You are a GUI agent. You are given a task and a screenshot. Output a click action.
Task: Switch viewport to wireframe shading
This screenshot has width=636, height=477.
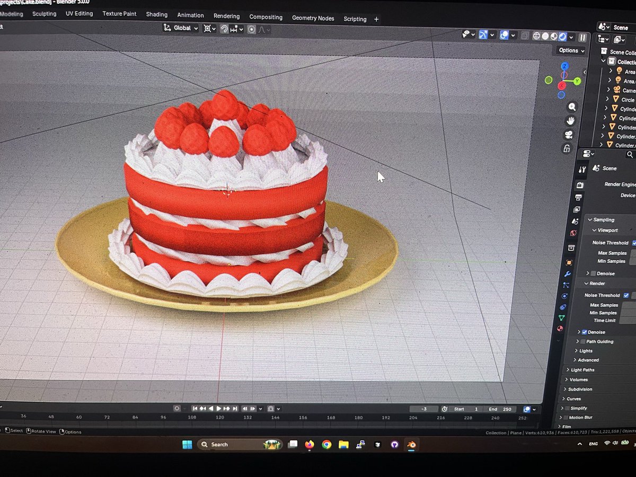pyautogui.click(x=536, y=36)
